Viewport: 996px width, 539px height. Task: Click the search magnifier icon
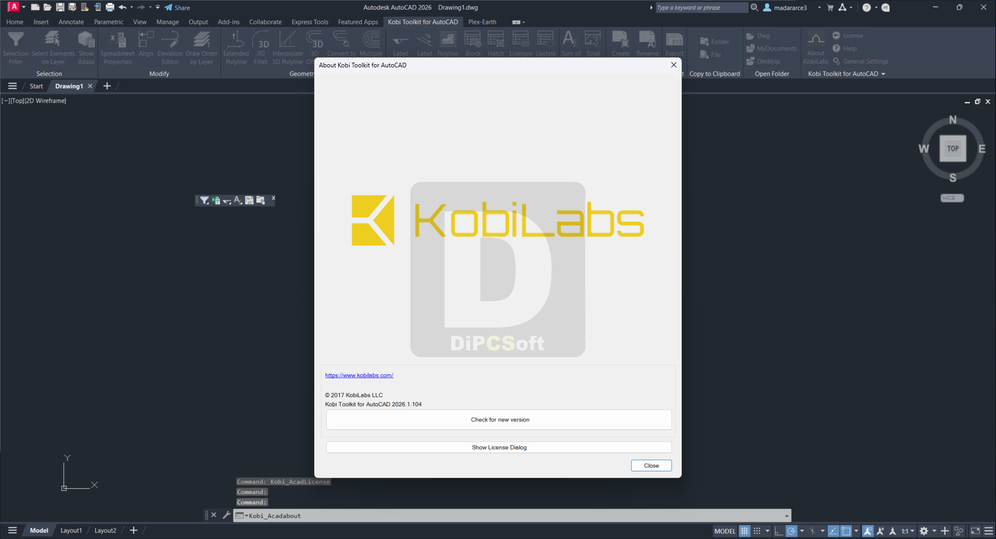(x=754, y=7)
